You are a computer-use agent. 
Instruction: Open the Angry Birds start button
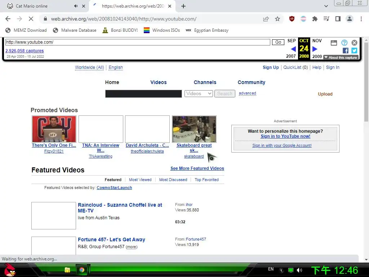point(9,270)
